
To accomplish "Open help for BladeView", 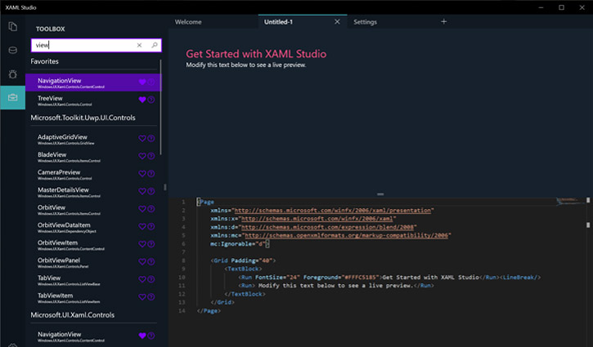I will pyautogui.click(x=150, y=156).
